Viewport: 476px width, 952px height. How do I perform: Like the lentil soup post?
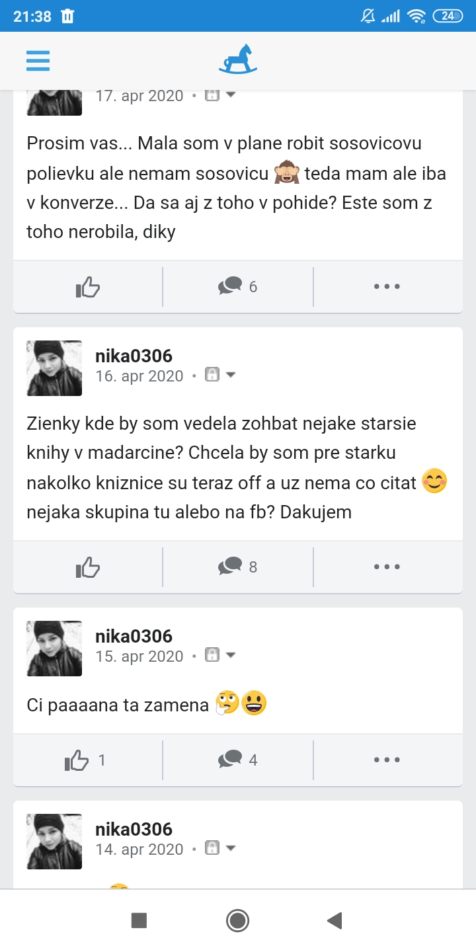88,287
